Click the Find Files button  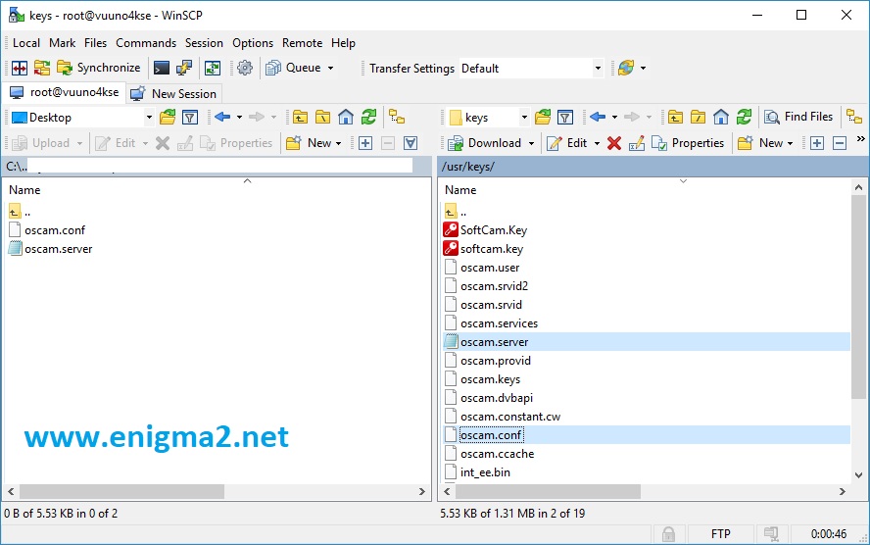pos(799,117)
